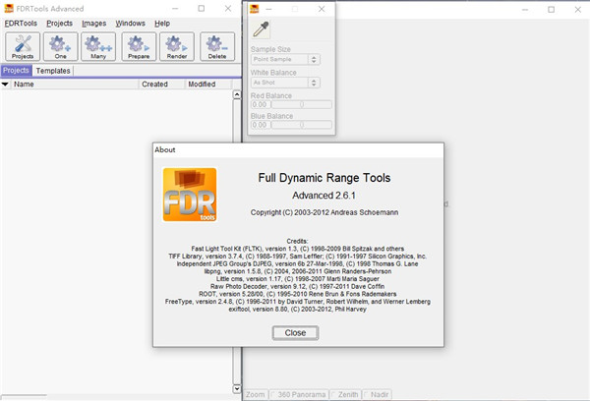Click the Many (add multiple projects) icon
Image resolution: width=590 pixels, height=401 pixels.
coord(98,46)
